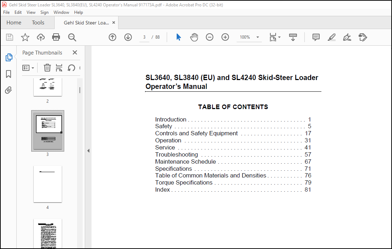The image size is (392, 249).
Task: Click the Save file icon
Action: pyautogui.click(x=10, y=38)
